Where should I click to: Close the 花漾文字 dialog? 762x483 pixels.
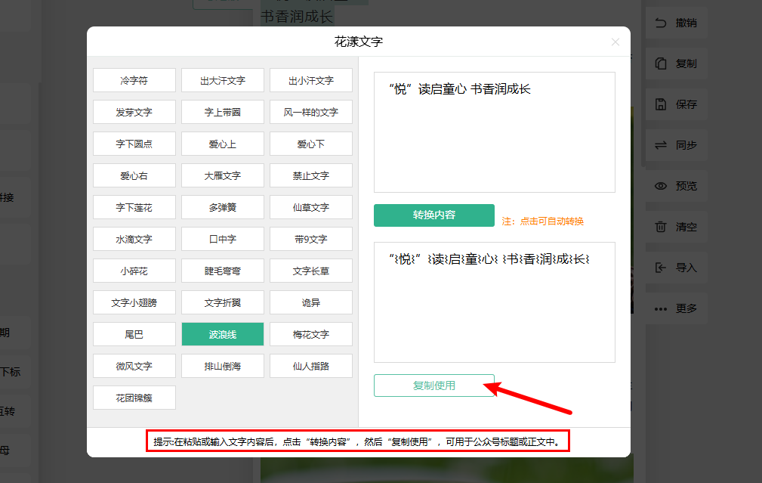click(615, 42)
